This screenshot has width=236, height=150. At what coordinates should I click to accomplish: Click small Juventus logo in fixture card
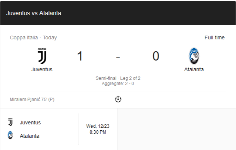10,122
